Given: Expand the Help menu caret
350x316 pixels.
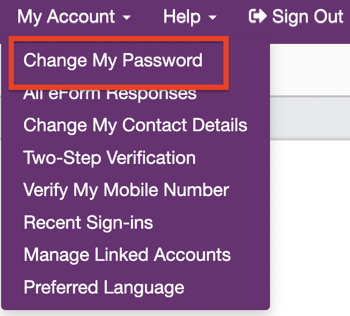Looking at the screenshot, I should [x=213, y=18].
